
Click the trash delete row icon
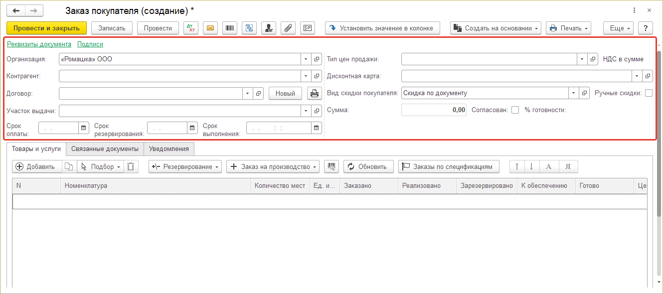(x=130, y=166)
